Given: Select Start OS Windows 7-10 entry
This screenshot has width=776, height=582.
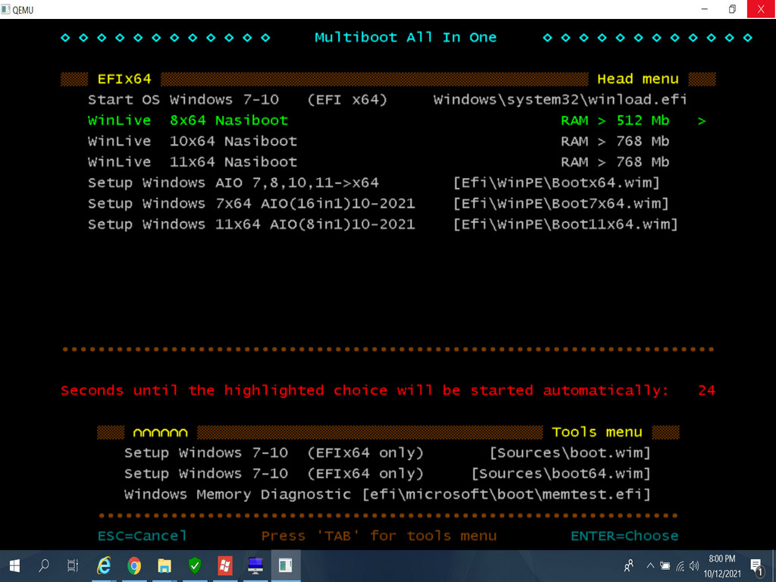Looking at the screenshot, I should [387, 100].
